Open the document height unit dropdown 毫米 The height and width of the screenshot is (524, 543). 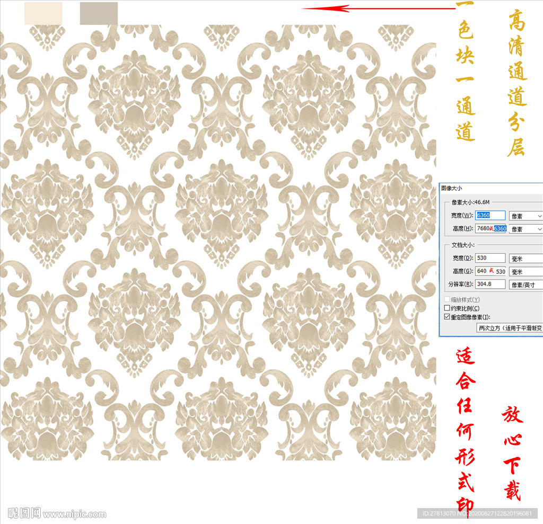[x=526, y=272]
